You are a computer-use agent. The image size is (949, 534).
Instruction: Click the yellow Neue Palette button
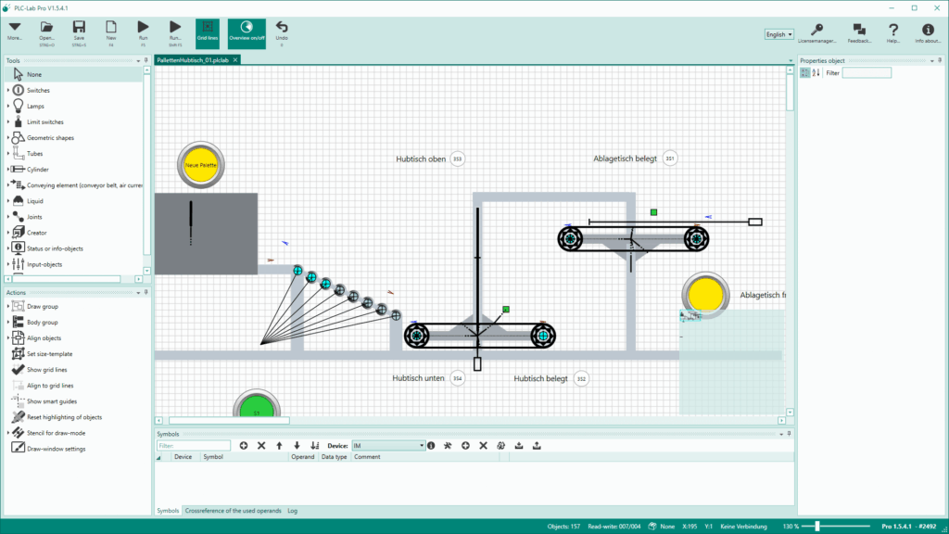coord(201,165)
